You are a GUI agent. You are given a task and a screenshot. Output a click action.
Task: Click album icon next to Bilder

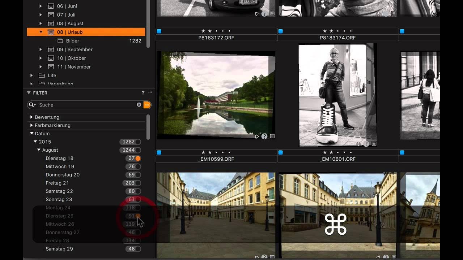point(60,41)
